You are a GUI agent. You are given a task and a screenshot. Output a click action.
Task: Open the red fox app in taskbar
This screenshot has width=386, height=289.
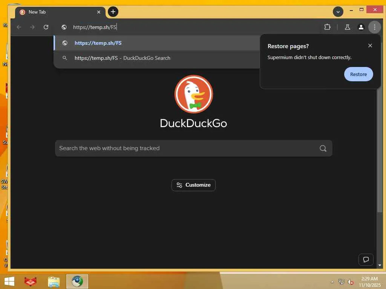pyautogui.click(x=31, y=281)
